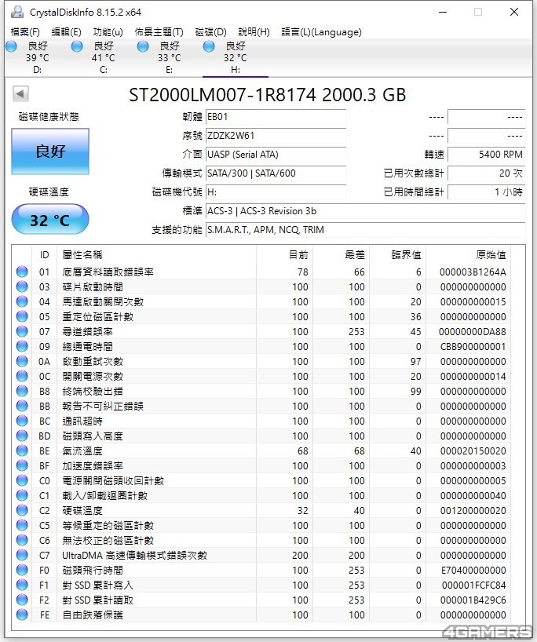Click status orb for attribute 09 row
Image resolution: width=537 pixels, height=642 pixels.
point(22,346)
